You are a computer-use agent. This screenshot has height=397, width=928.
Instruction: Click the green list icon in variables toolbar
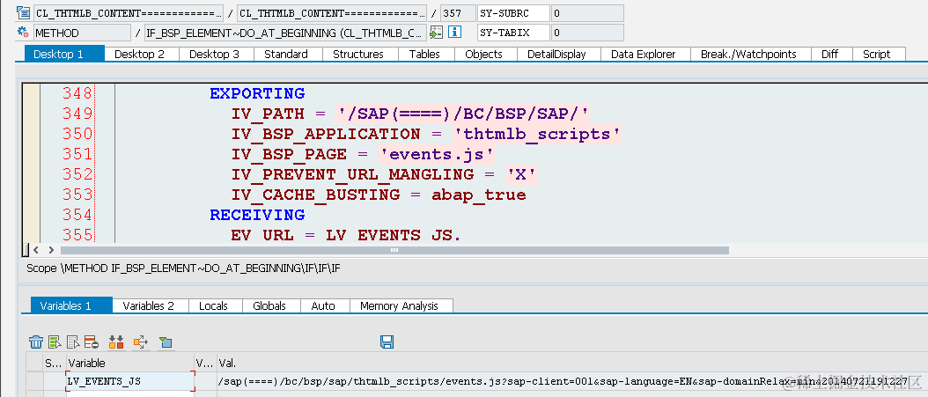coord(55,342)
